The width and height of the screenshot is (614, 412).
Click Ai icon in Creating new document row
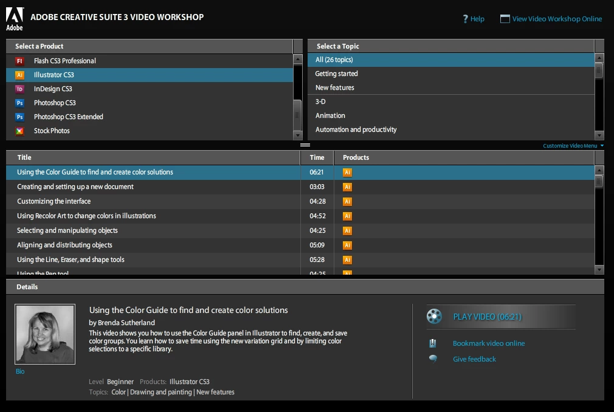pos(347,187)
